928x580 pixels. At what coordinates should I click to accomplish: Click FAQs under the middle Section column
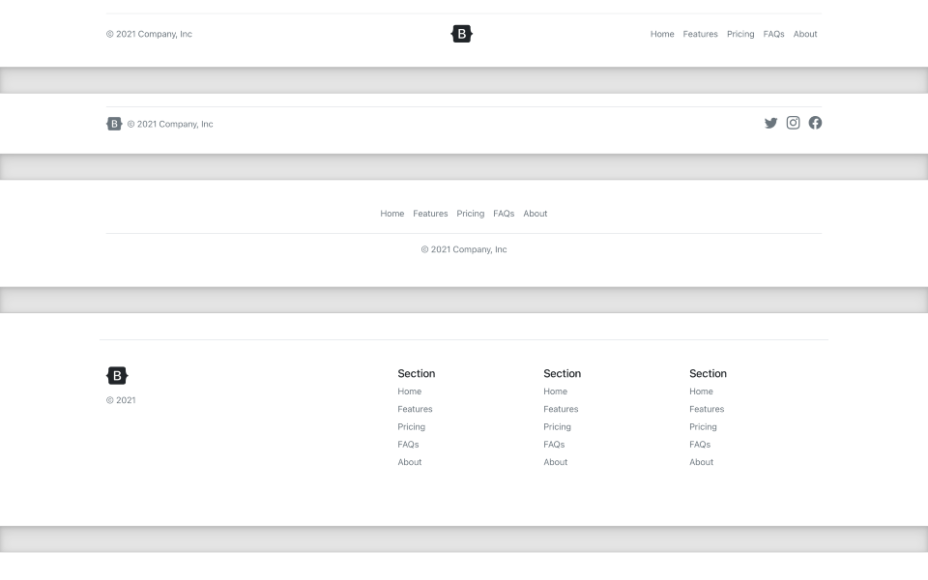click(554, 444)
